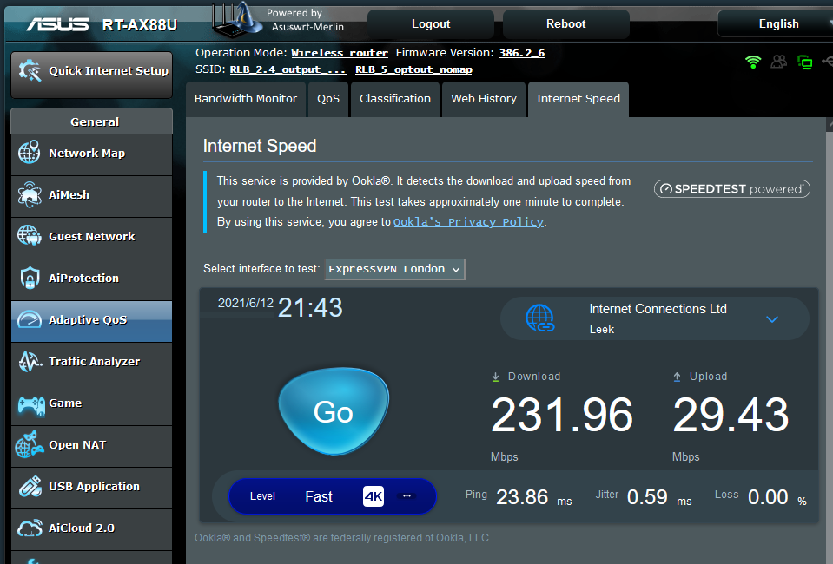Click the Level Fast 4K indicator
Screen dimensions: 833x564
tap(333, 496)
